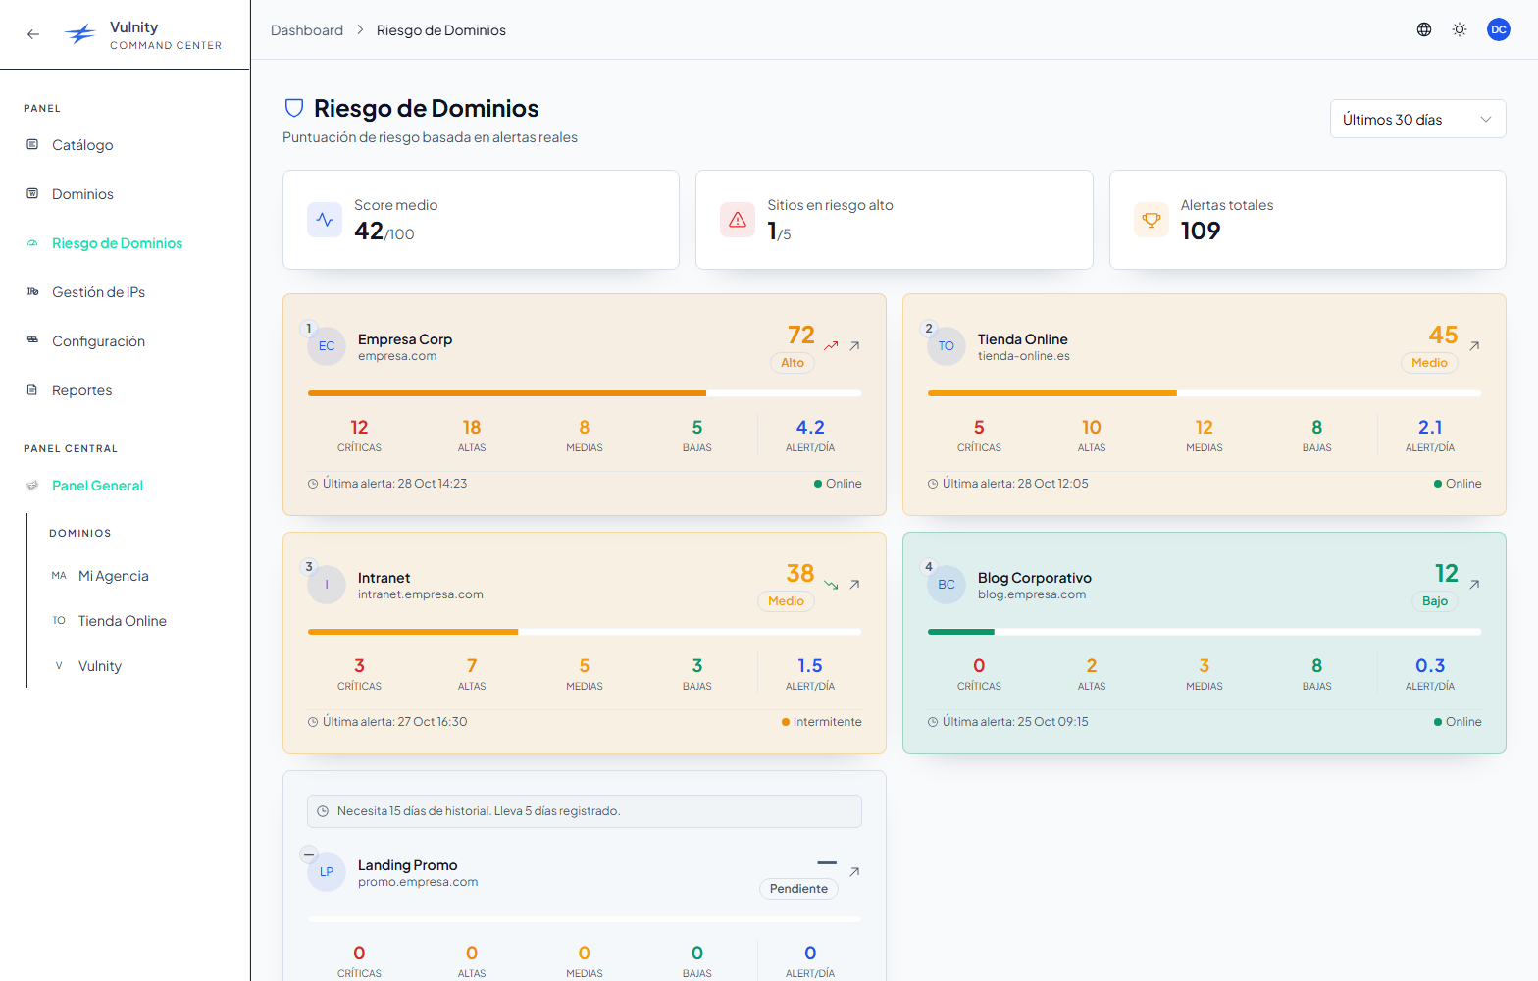Open Blog Corporativo card arrow icon
Viewport: 1538px width, 981px height.
click(x=1474, y=584)
